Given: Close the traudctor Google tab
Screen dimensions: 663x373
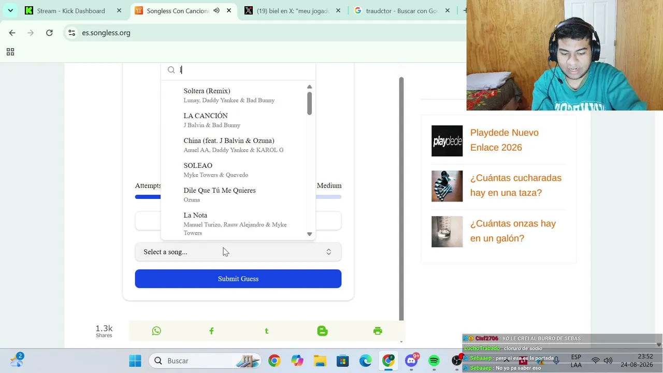Looking at the screenshot, I should tap(448, 10).
